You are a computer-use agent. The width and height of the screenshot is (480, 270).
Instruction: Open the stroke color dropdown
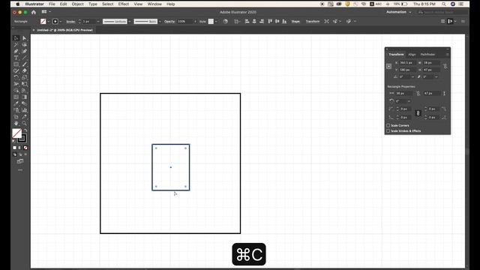(x=60, y=22)
